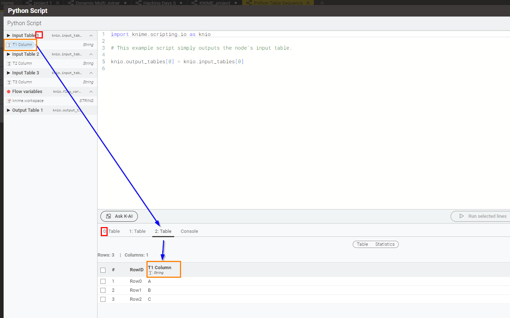Check the checkbox for Row2

coord(103,299)
